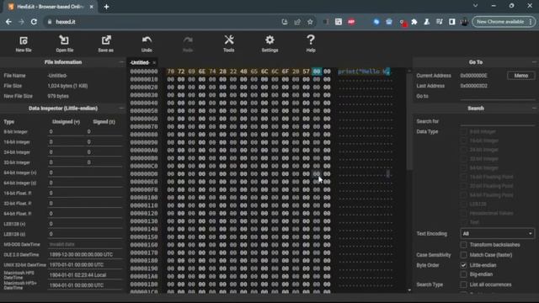Click the share page icon in address bar

click(297, 22)
